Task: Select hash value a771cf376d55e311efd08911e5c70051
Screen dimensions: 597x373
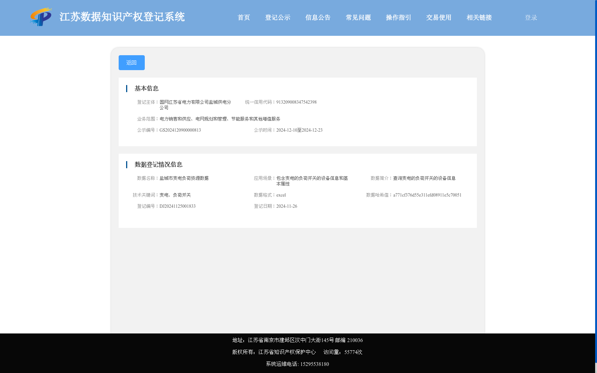Action: pos(427,195)
